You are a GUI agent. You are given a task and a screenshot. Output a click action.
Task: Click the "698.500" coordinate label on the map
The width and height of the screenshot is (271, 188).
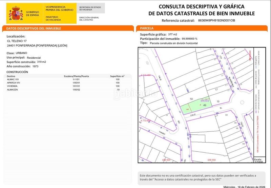(166, 160)
